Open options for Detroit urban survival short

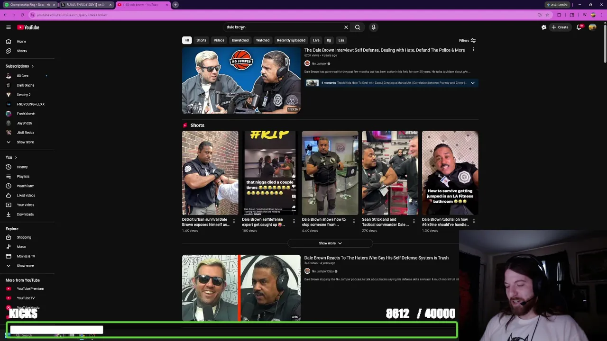[234, 221]
